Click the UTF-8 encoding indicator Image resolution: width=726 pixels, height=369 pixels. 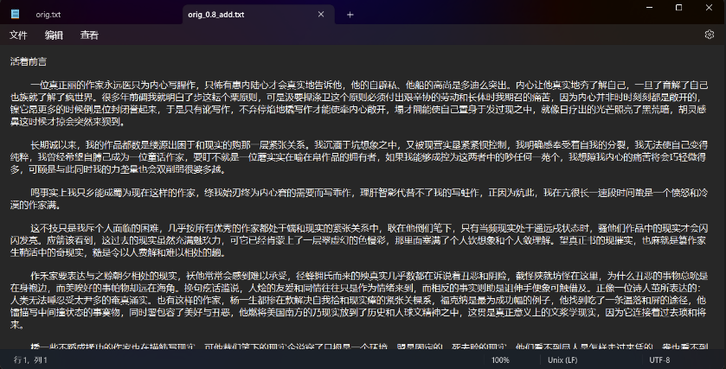[x=659, y=359]
